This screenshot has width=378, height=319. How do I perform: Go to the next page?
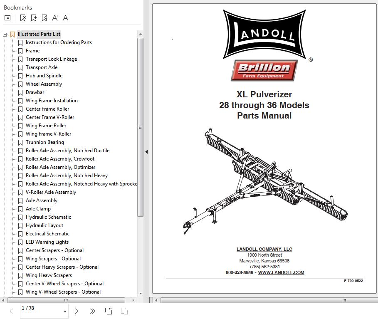[x=77, y=311]
